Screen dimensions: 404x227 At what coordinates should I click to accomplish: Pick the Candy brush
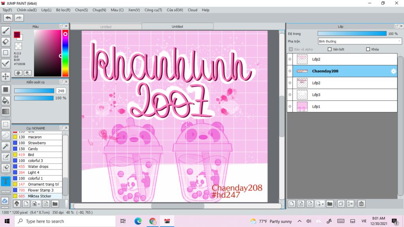coord(37,149)
